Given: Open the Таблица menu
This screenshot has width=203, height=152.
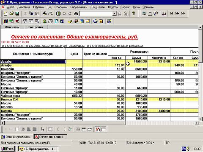Looking at the screenshot, I should (x=38, y=7).
